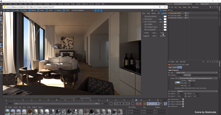This screenshot has width=221, height=115.
Task: Expand the Shader row disclosure triangle
Action: coord(169,78)
